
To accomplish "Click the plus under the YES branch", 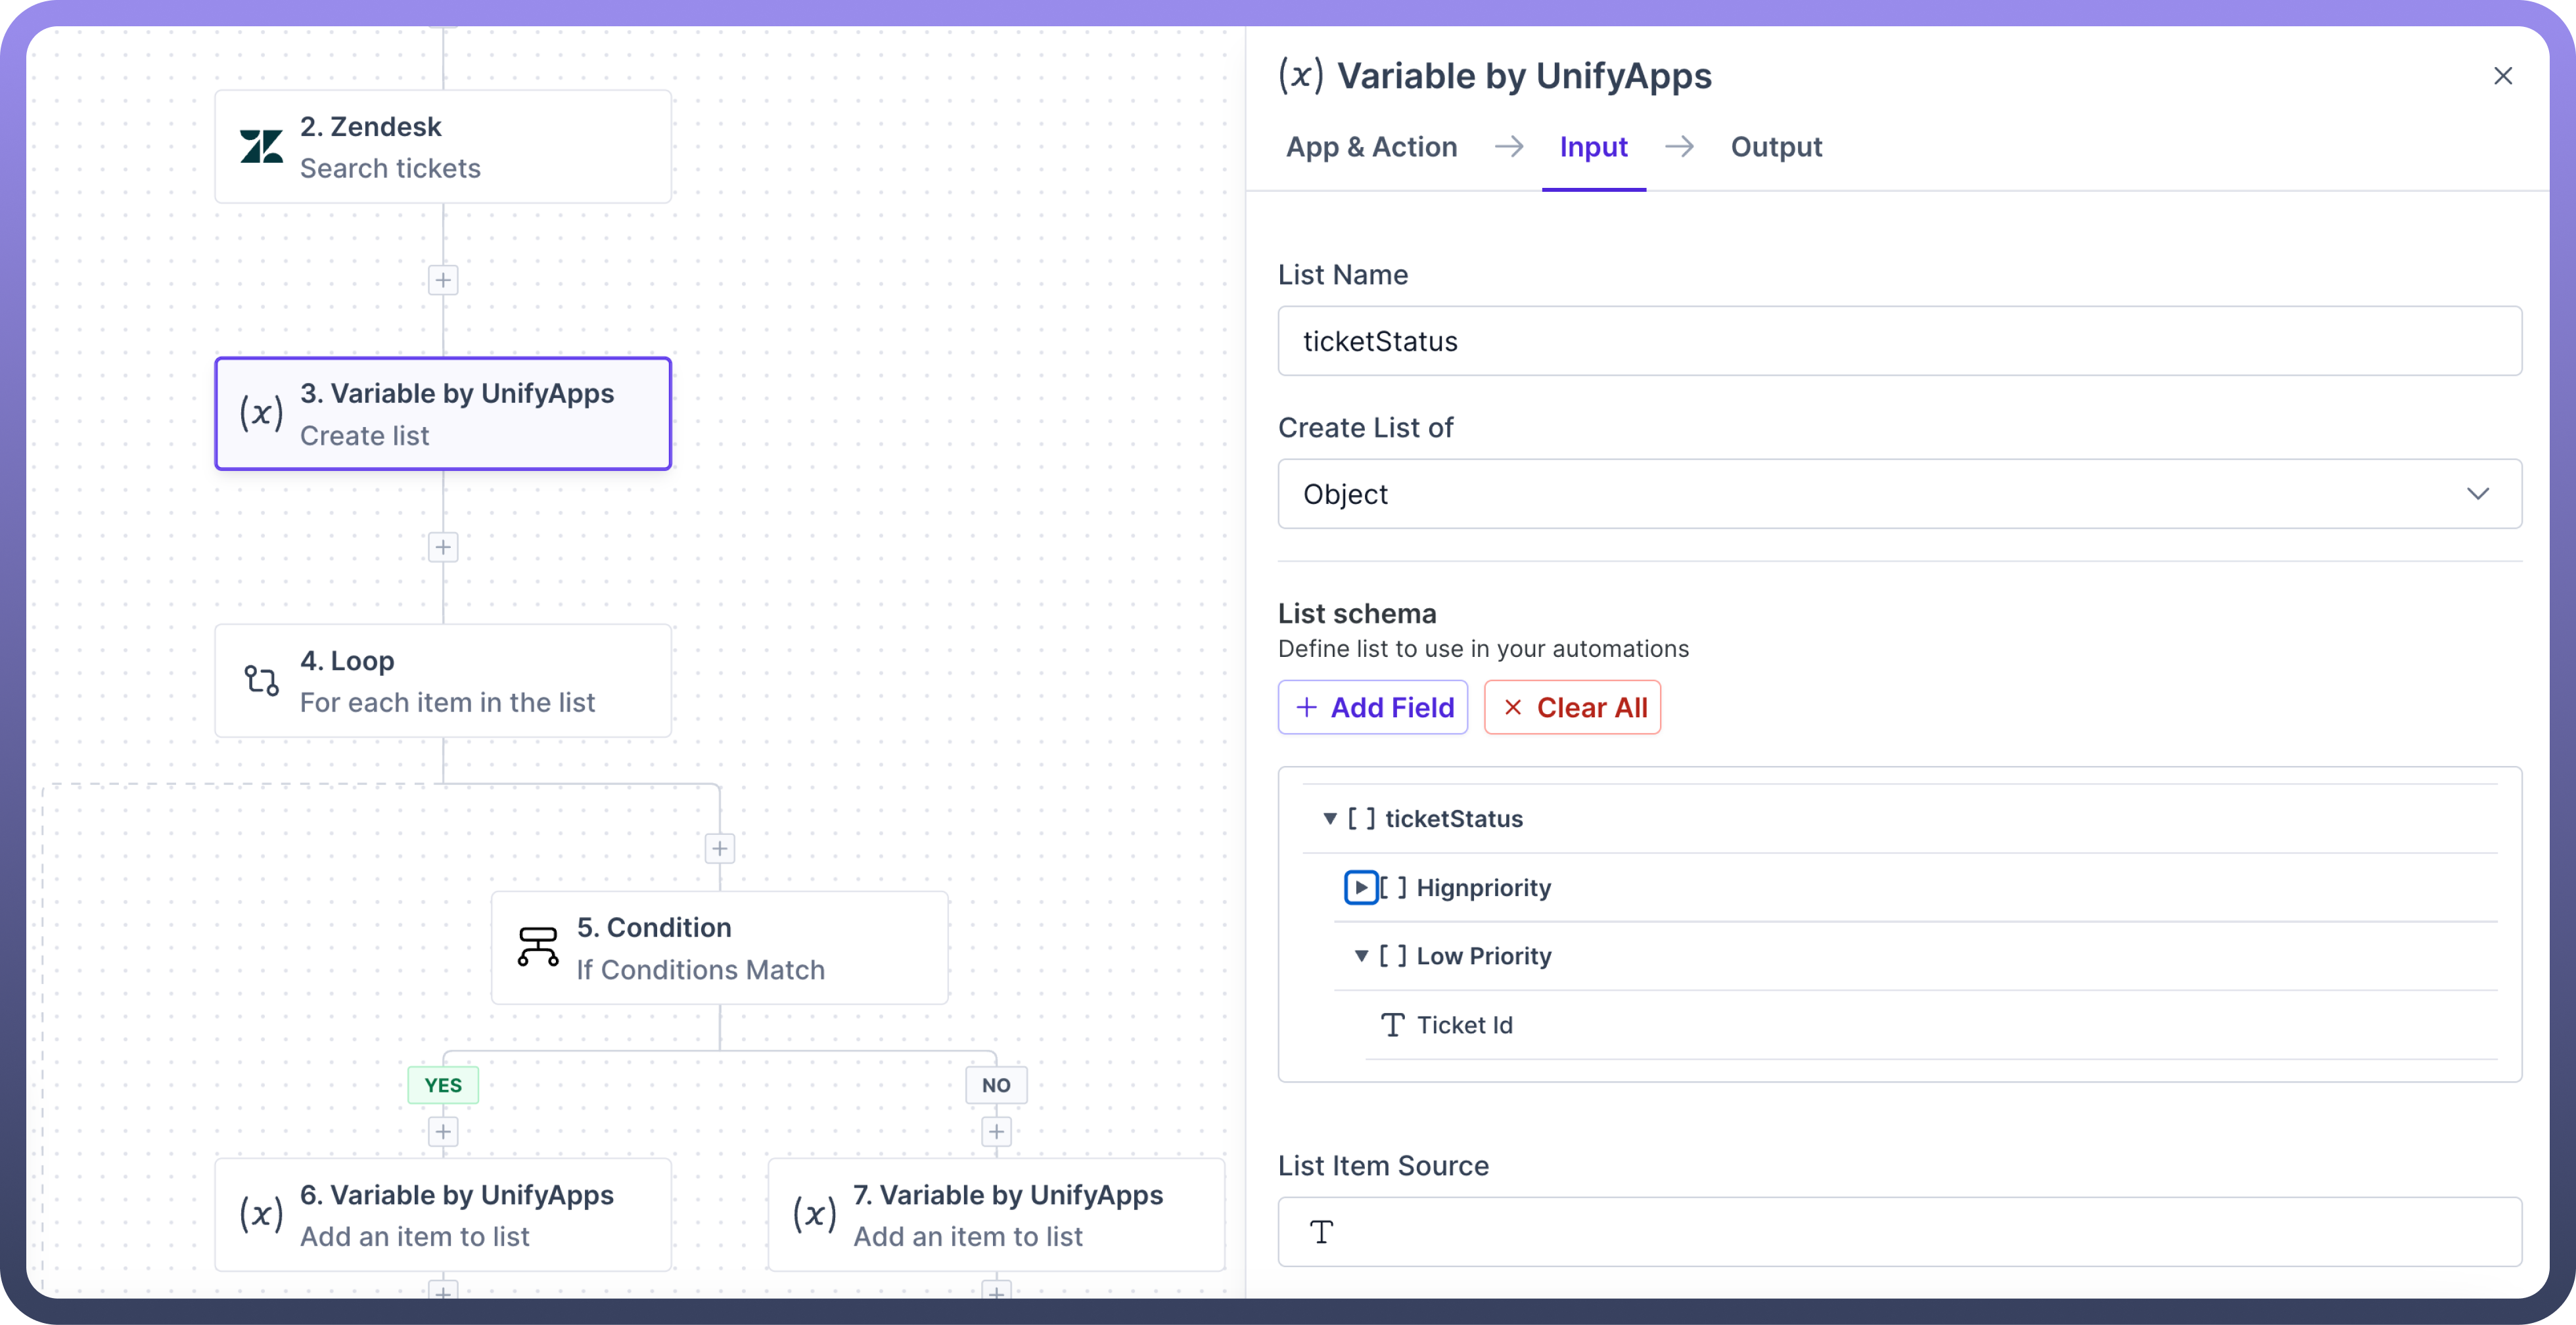I will (443, 1132).
